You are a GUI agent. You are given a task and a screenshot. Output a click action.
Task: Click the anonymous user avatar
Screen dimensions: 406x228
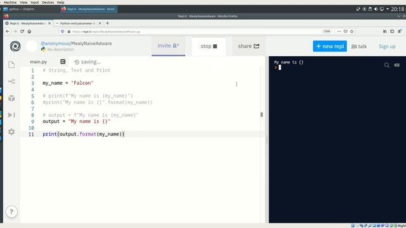coord(32,46)
